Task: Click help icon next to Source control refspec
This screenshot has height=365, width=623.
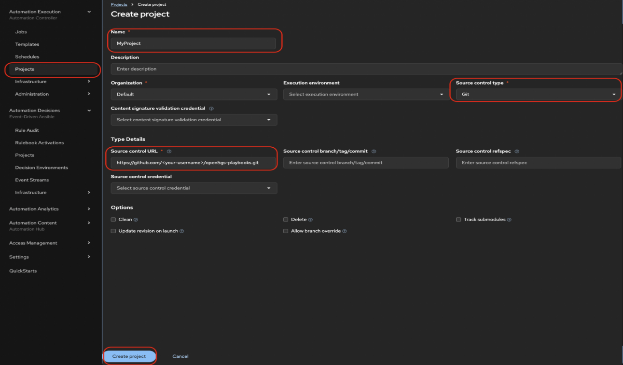Action: [x=517, y=152]
